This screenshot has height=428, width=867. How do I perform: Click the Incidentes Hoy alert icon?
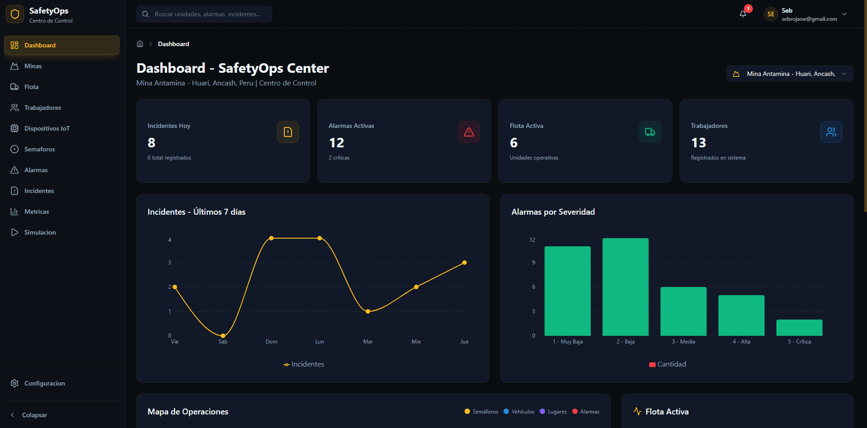[287, 132]
